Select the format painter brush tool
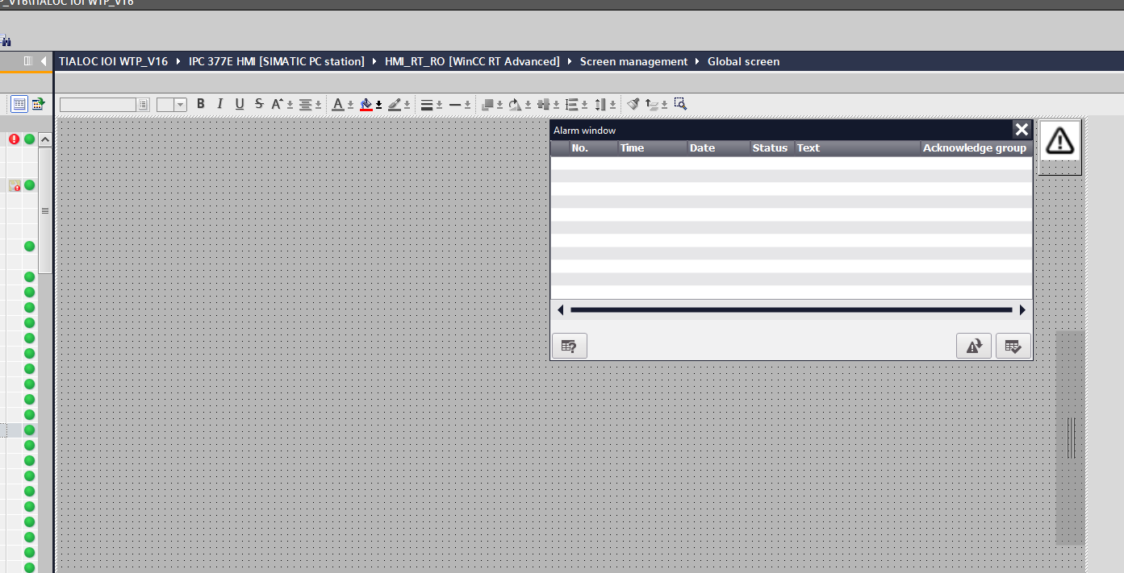 pos(633,104)
